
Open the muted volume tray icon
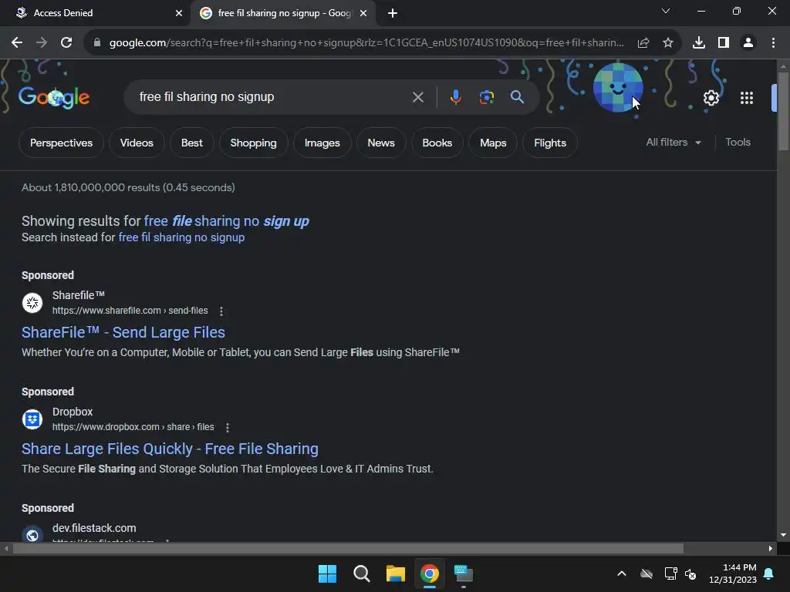(x=690, y=573)
